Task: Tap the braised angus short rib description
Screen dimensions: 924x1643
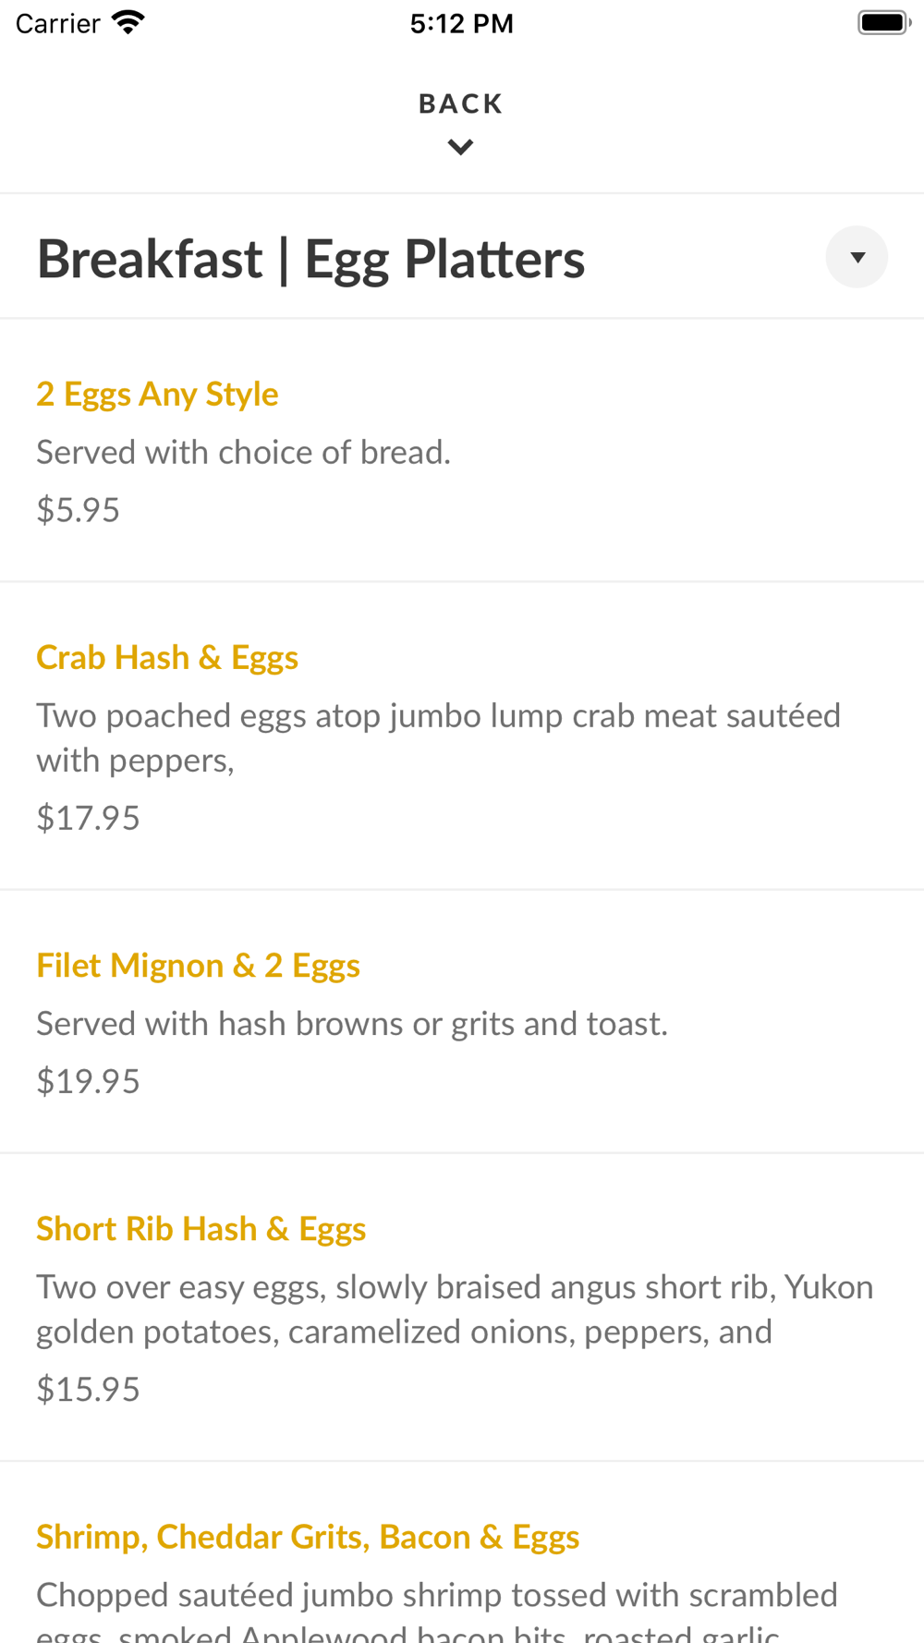Action: 455,1308
